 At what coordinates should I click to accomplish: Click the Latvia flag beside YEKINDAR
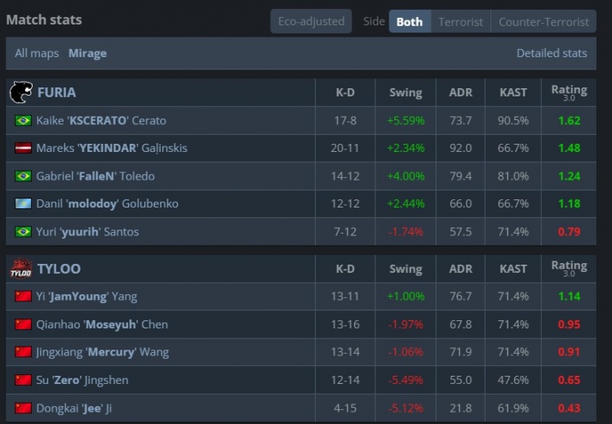tap(23, 149)
